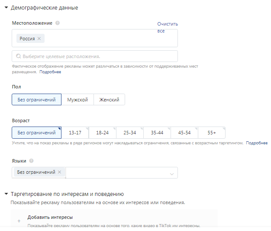The height and width of the screenshot is (231, 271).
Task: Click the plus icon beside Добавить интересы
Action: pyautogui.click(x=19, y=221)
